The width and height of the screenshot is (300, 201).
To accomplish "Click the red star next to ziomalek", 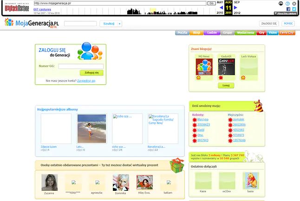I will click(230, 120).
